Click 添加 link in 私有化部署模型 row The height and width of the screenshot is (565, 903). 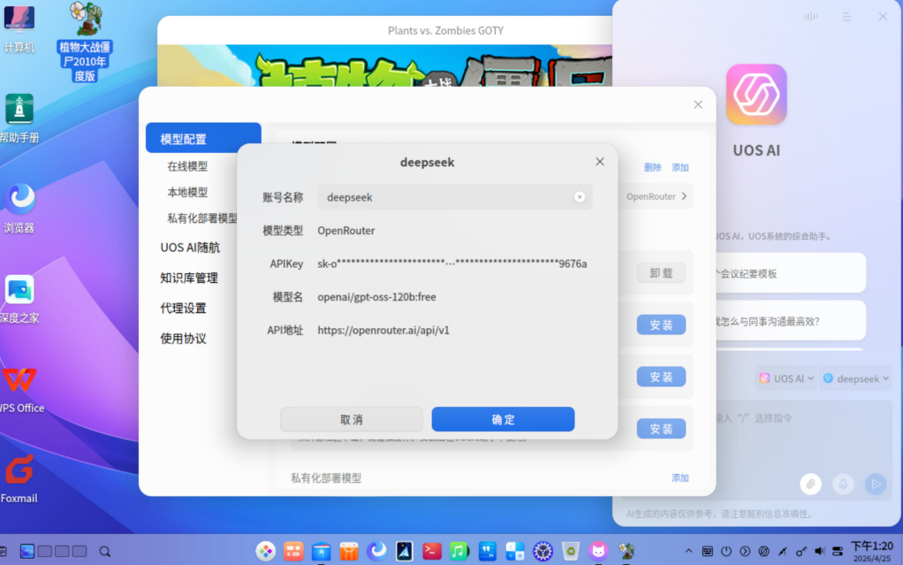[x=680, y=477]
